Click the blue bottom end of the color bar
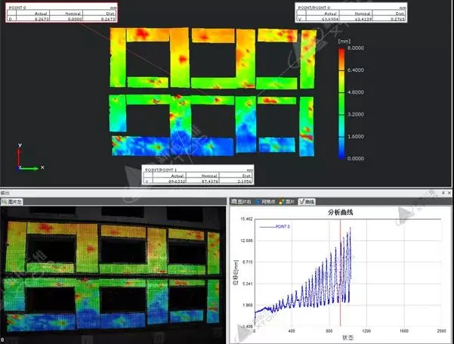Viewport: 454px width, 344px height. (x=341, y=154)
